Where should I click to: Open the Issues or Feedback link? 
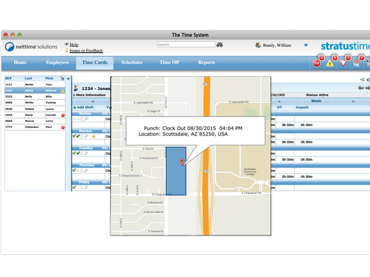pos(86,50)
